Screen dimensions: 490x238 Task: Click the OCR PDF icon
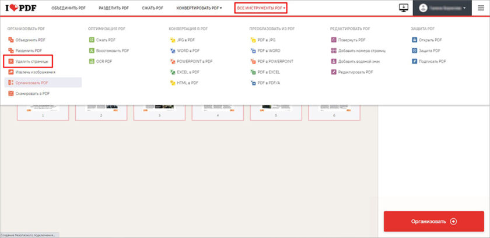click(92, 62)
